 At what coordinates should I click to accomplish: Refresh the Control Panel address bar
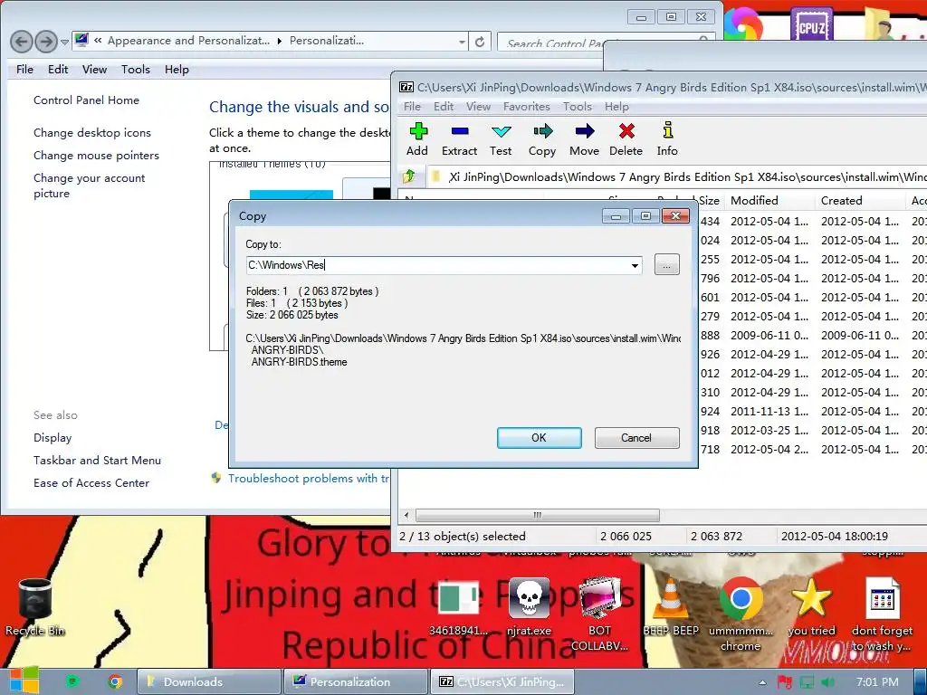480,42
